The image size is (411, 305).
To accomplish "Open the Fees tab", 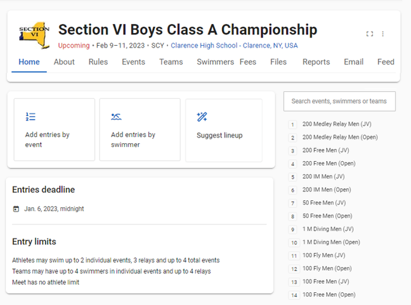I will 248,62.
